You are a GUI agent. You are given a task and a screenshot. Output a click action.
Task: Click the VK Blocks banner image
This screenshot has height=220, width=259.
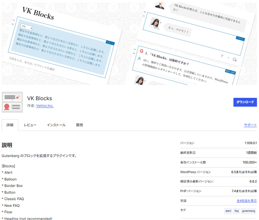[x=129, y=44]
